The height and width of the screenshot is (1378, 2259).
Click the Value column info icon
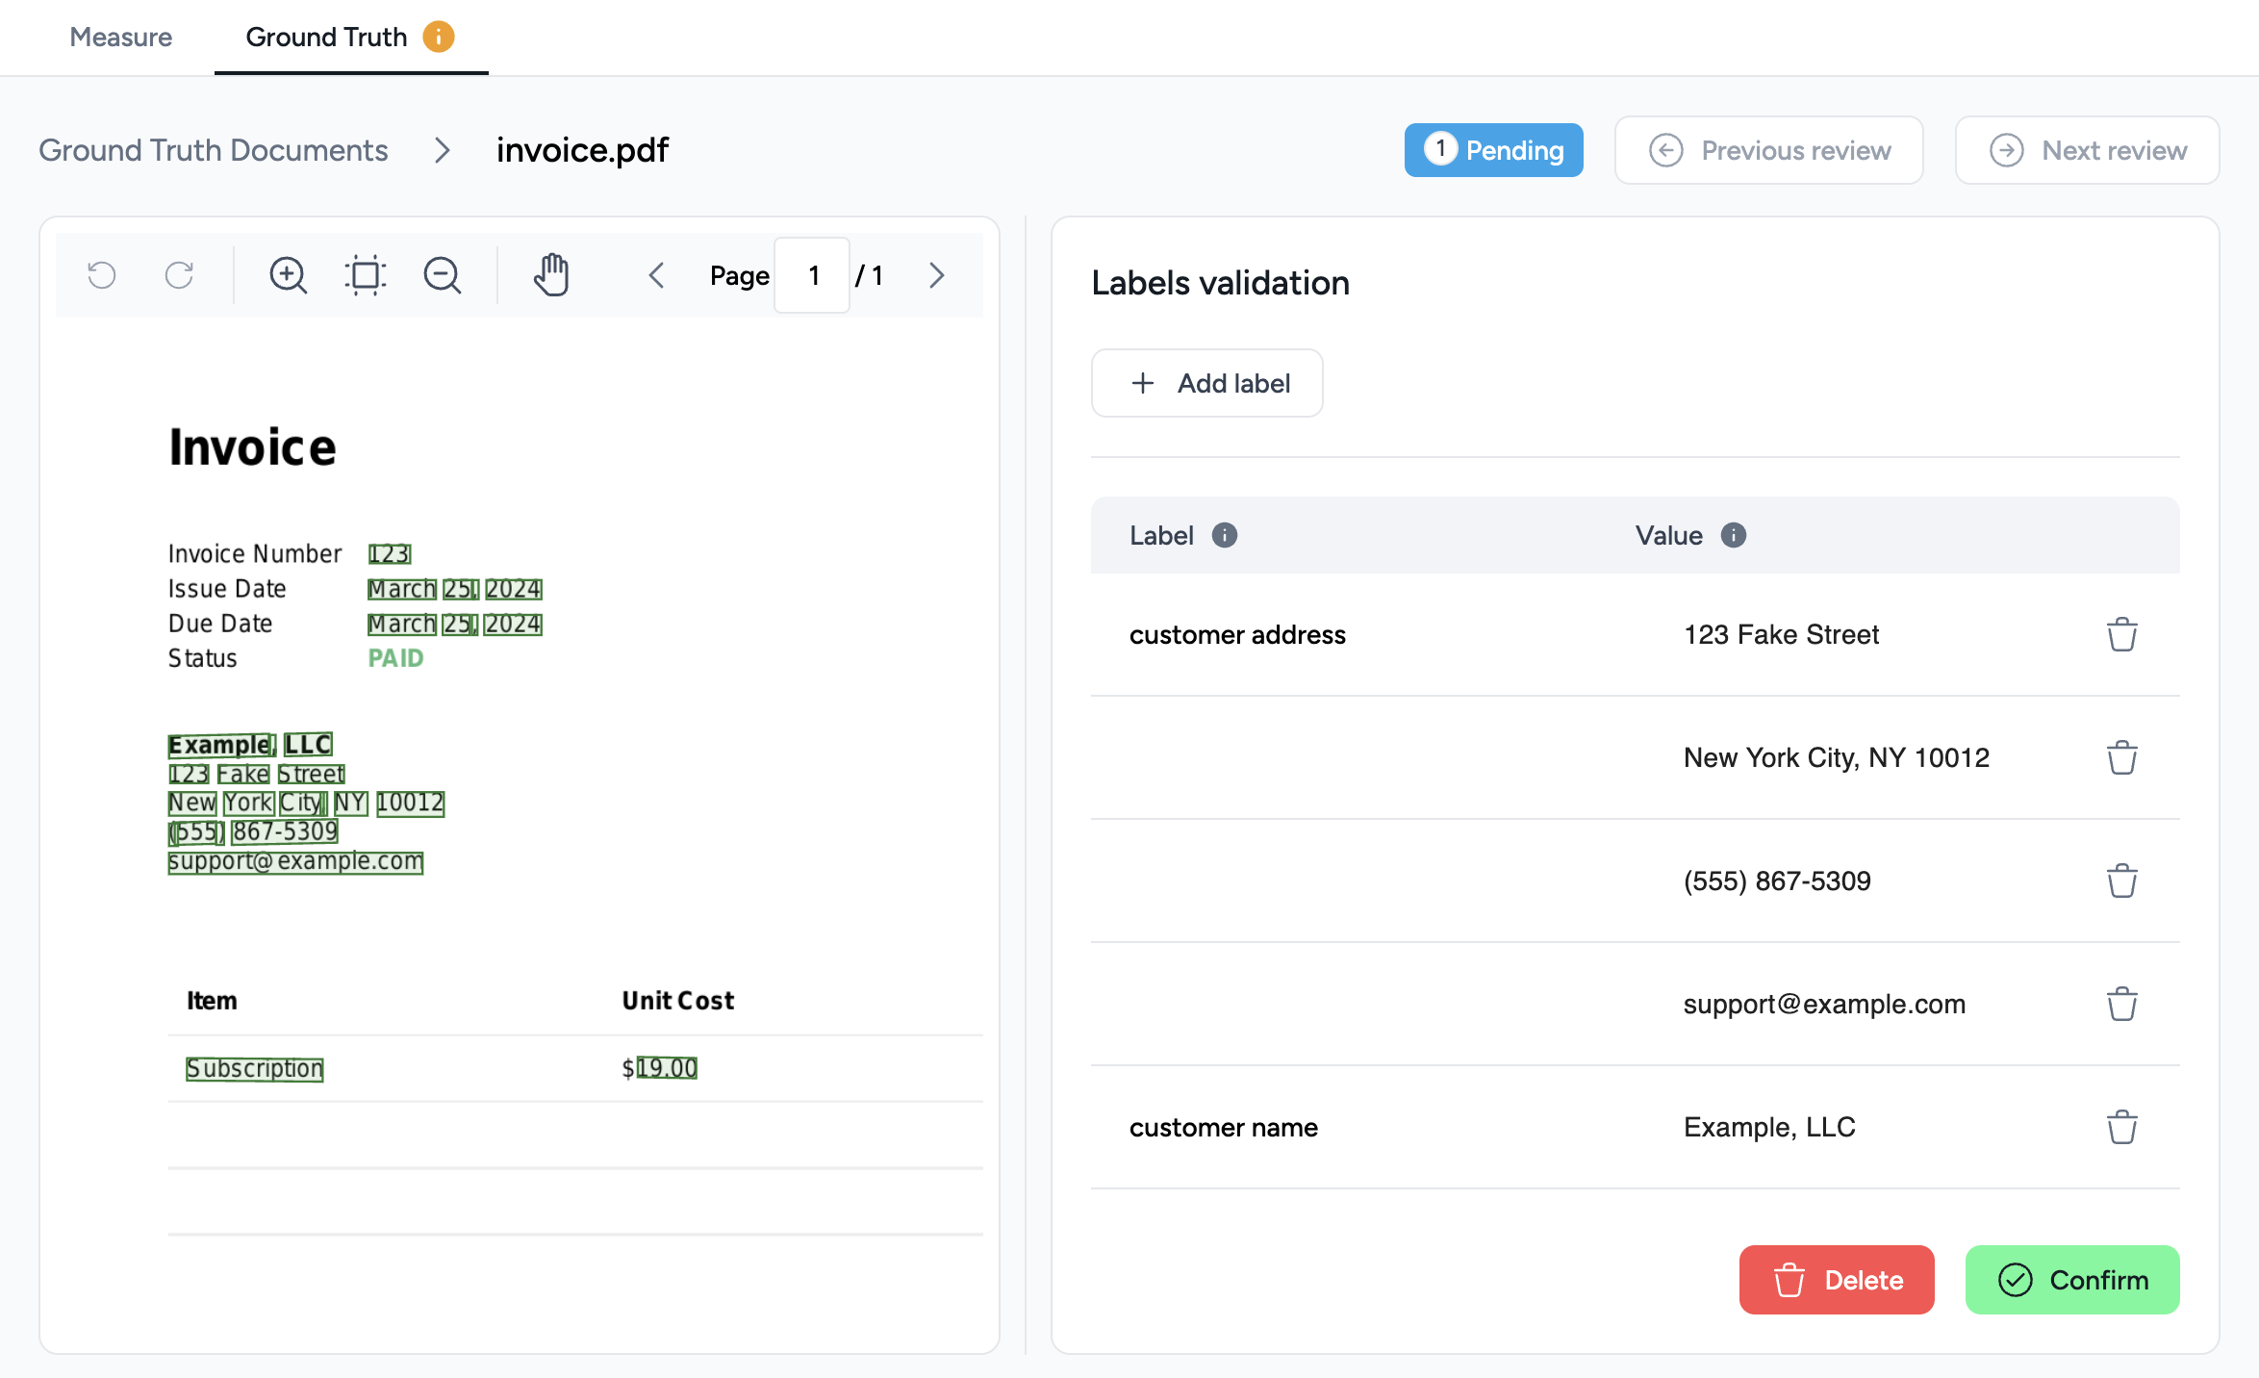[x=1734, y=535]
